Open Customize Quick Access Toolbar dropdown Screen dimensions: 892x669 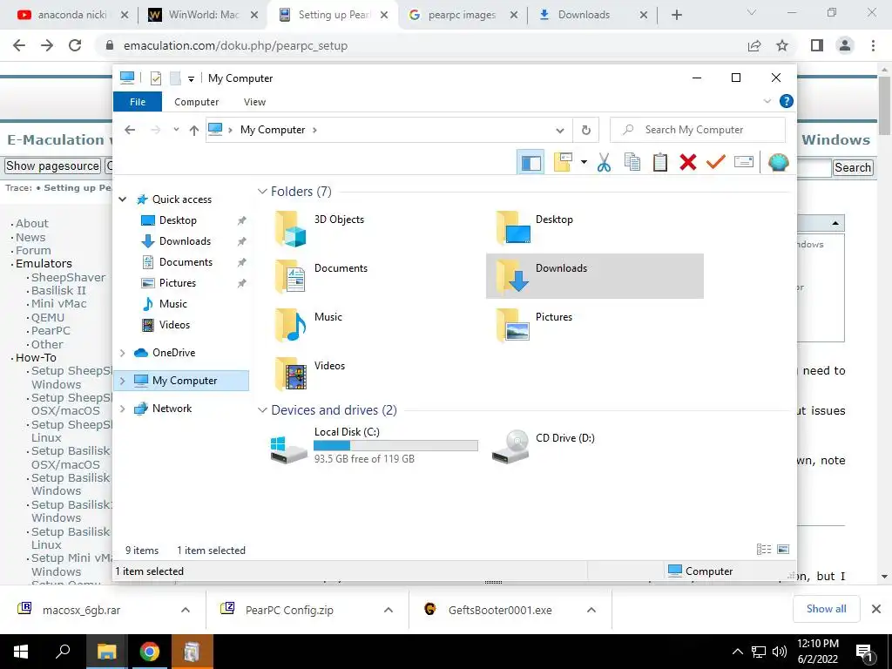point(191,79)
